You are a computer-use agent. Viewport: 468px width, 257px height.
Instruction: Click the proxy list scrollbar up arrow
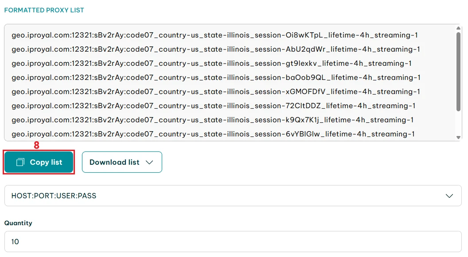(x=459, y=28)
